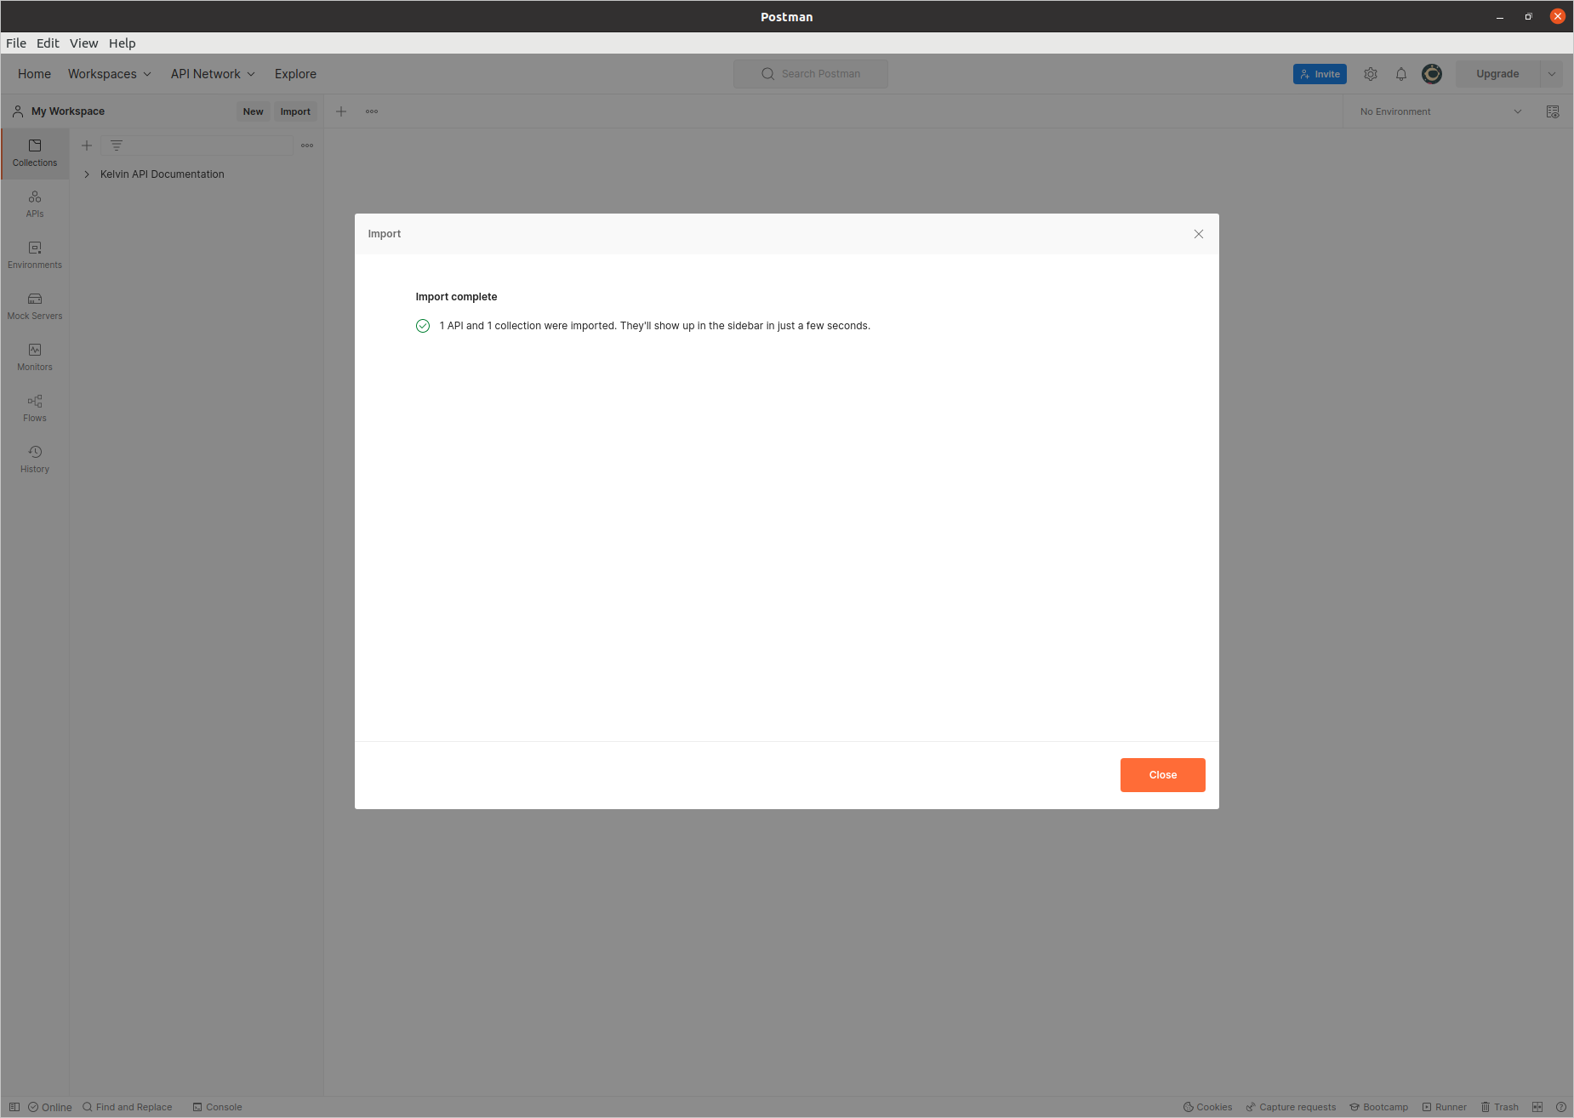Open the Flows sidebar section
1574x1118 pixels.
click(x=34, y=407)
